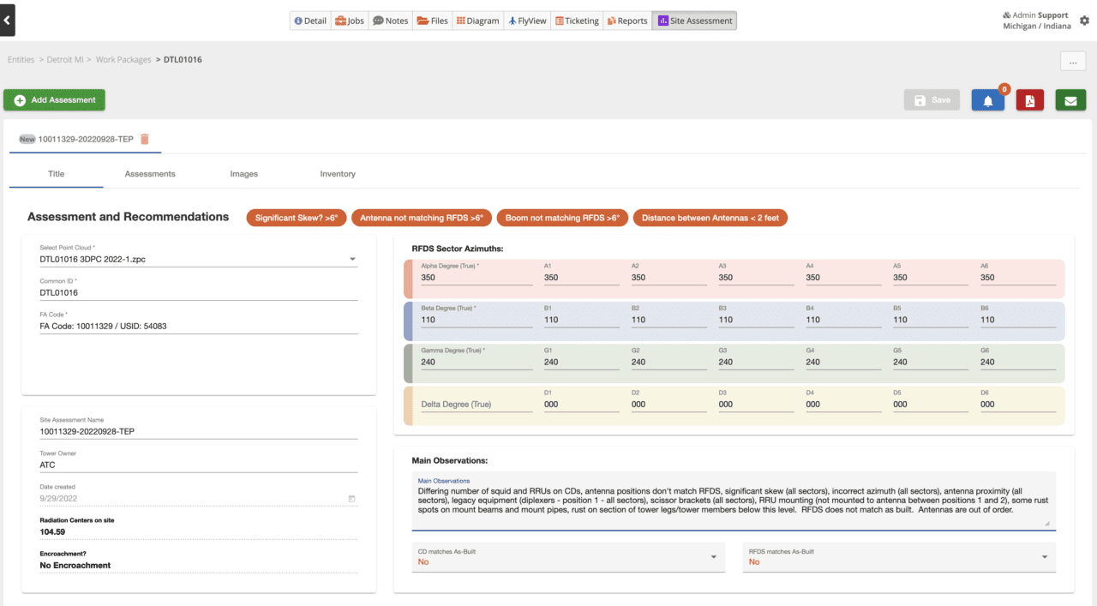Change the CD matches As-Built selection
This screenshot has height=606, width=1097.
pyautogui.click(x=714, y=557)
